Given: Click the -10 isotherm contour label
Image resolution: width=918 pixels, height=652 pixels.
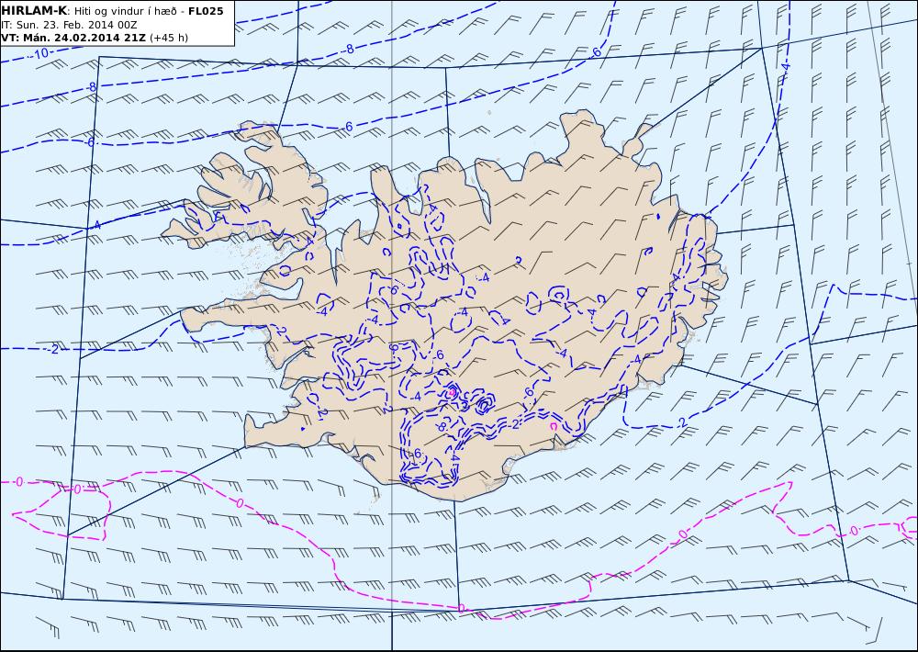Looking at the screenshot, I should [39, 54].
